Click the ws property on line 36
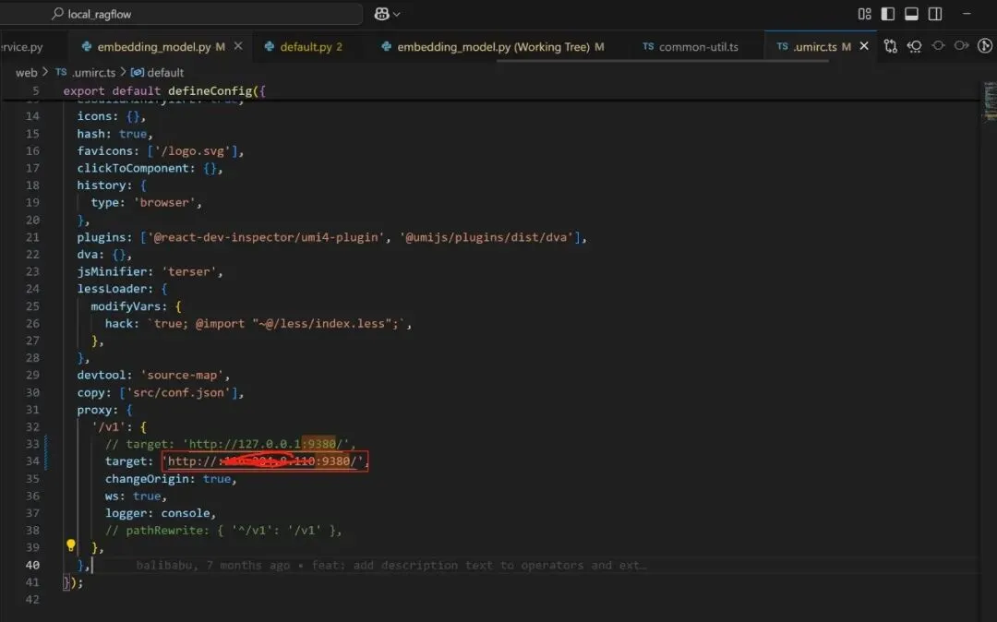Image resolution: width=997 pixels, height=622 pixels. point(112,496)
